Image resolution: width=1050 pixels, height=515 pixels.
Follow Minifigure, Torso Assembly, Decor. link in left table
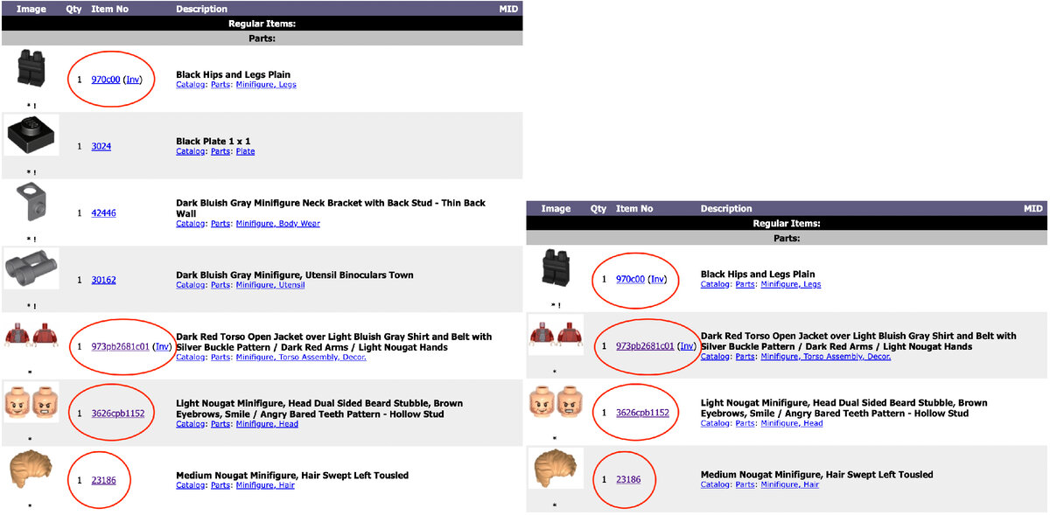301,357
